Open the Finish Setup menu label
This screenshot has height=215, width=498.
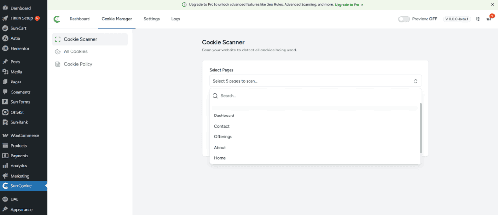click(21, 18)
